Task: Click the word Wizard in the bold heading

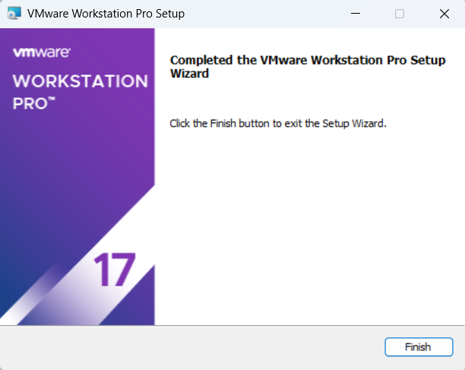Action: point(190,74)
